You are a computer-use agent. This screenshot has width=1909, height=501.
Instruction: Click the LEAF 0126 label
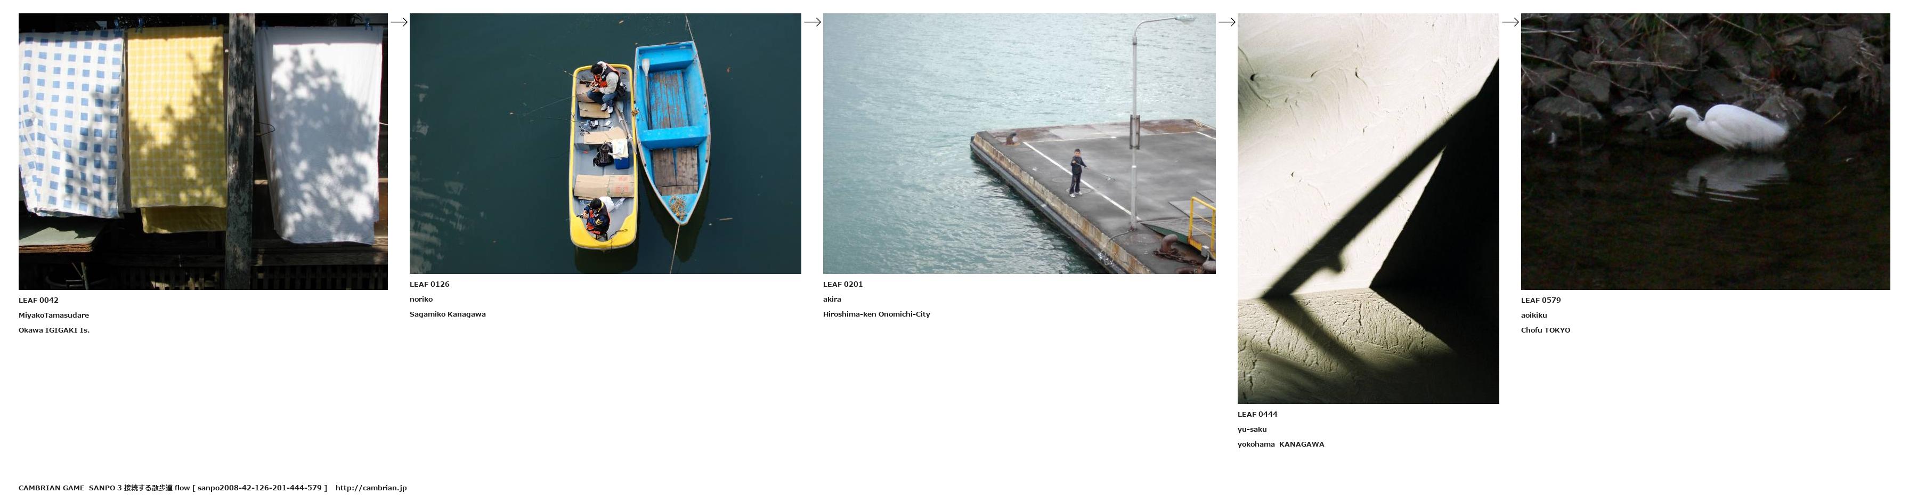429,285
